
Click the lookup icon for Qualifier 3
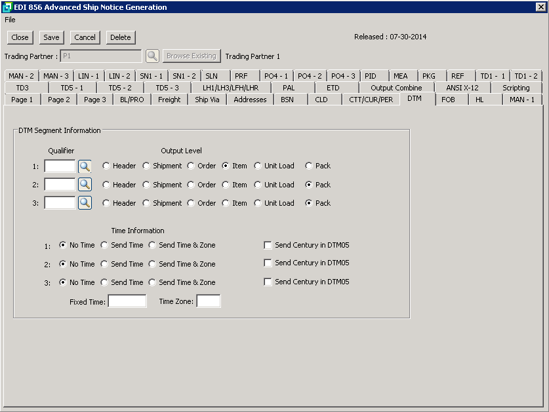[85, 203]
